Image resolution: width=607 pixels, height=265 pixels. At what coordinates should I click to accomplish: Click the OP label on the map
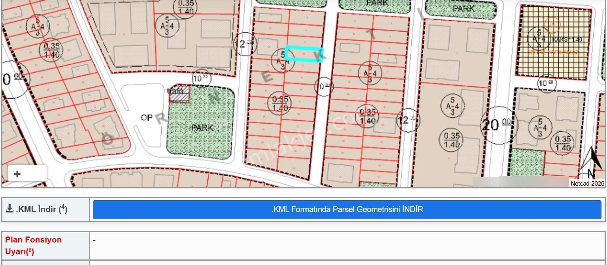[x=147, y=118]
